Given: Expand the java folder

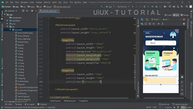Looking at the screenshot, I should (x=7, y=24).
